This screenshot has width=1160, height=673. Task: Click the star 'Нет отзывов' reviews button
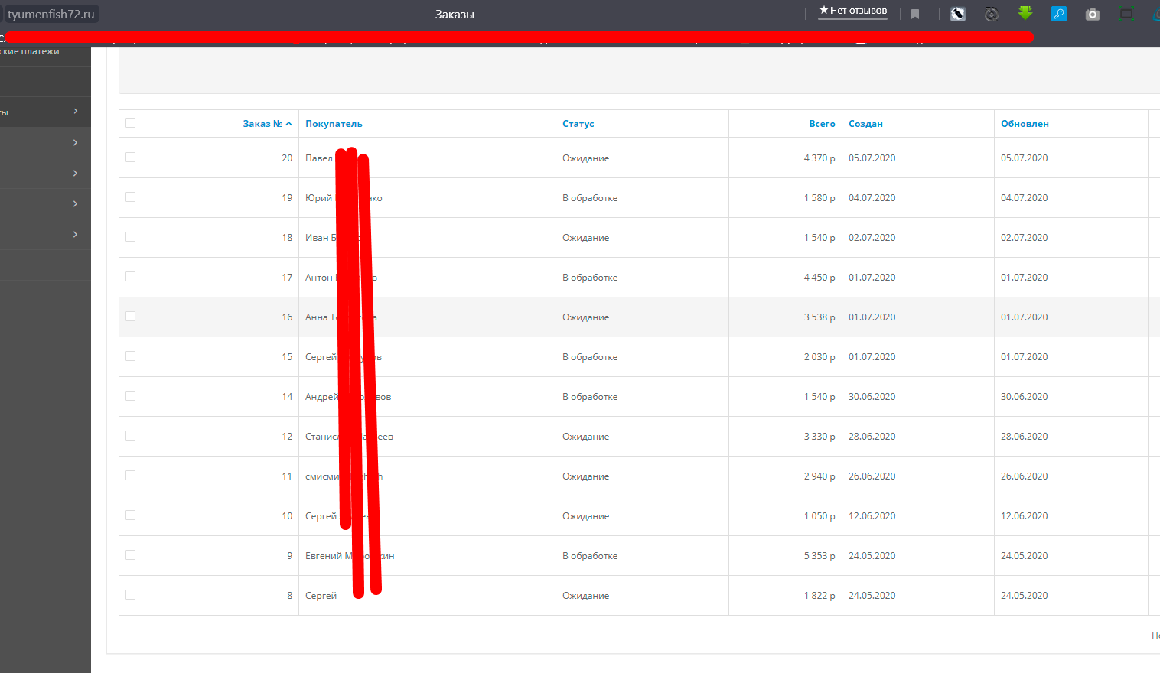click(x=853, y=11)
